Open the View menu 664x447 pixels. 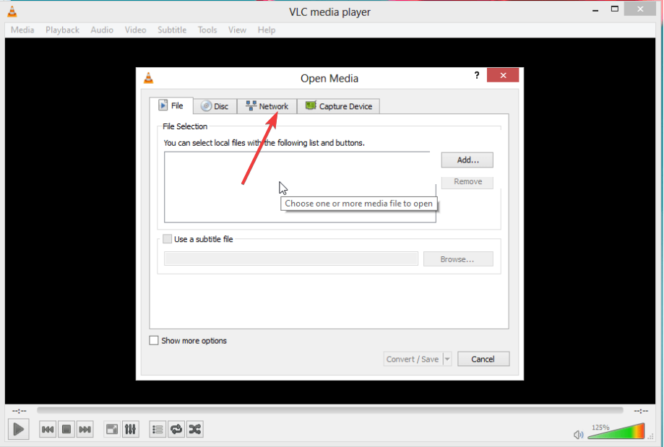237,30
